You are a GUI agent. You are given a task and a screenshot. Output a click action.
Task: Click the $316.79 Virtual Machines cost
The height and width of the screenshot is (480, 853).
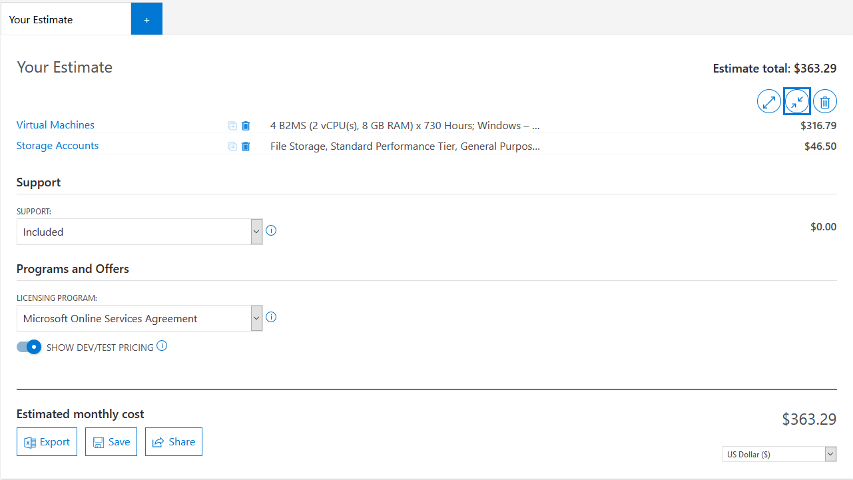pos(818,125)
